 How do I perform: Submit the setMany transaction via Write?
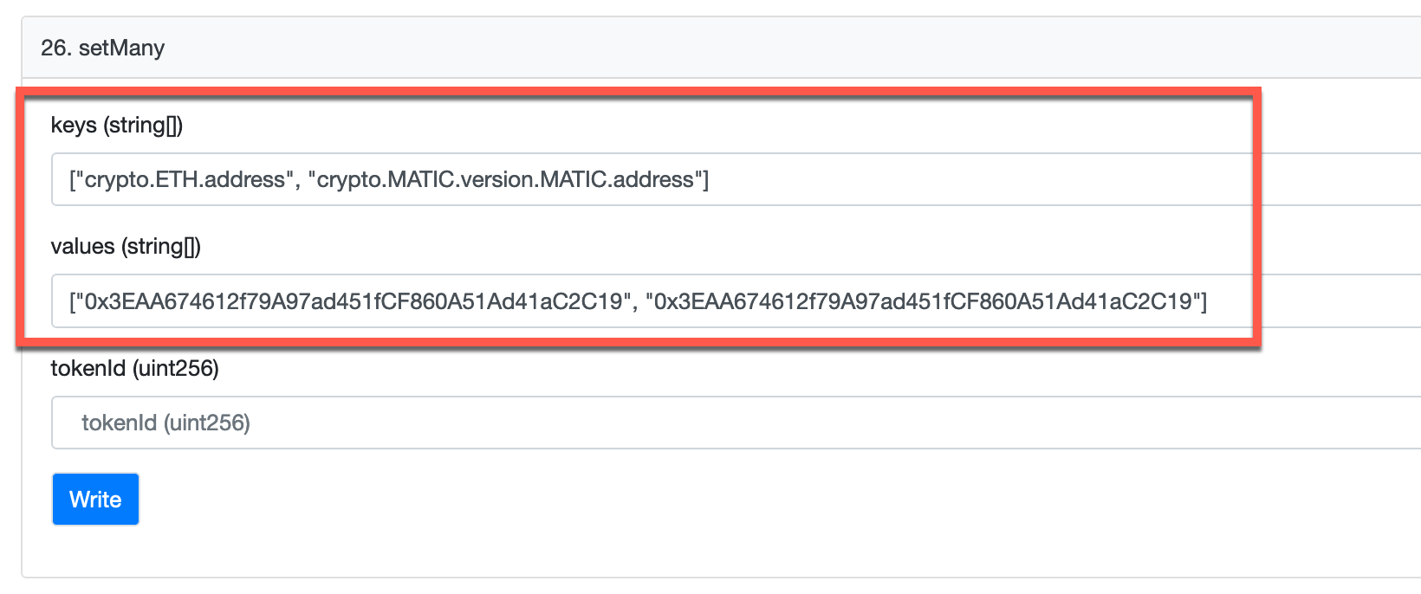pyautogui.click(x=95, y=499)
